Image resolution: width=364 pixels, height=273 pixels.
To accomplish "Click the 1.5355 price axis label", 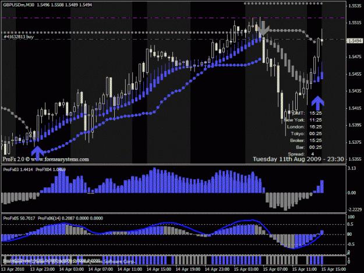I will click(355, 159).
